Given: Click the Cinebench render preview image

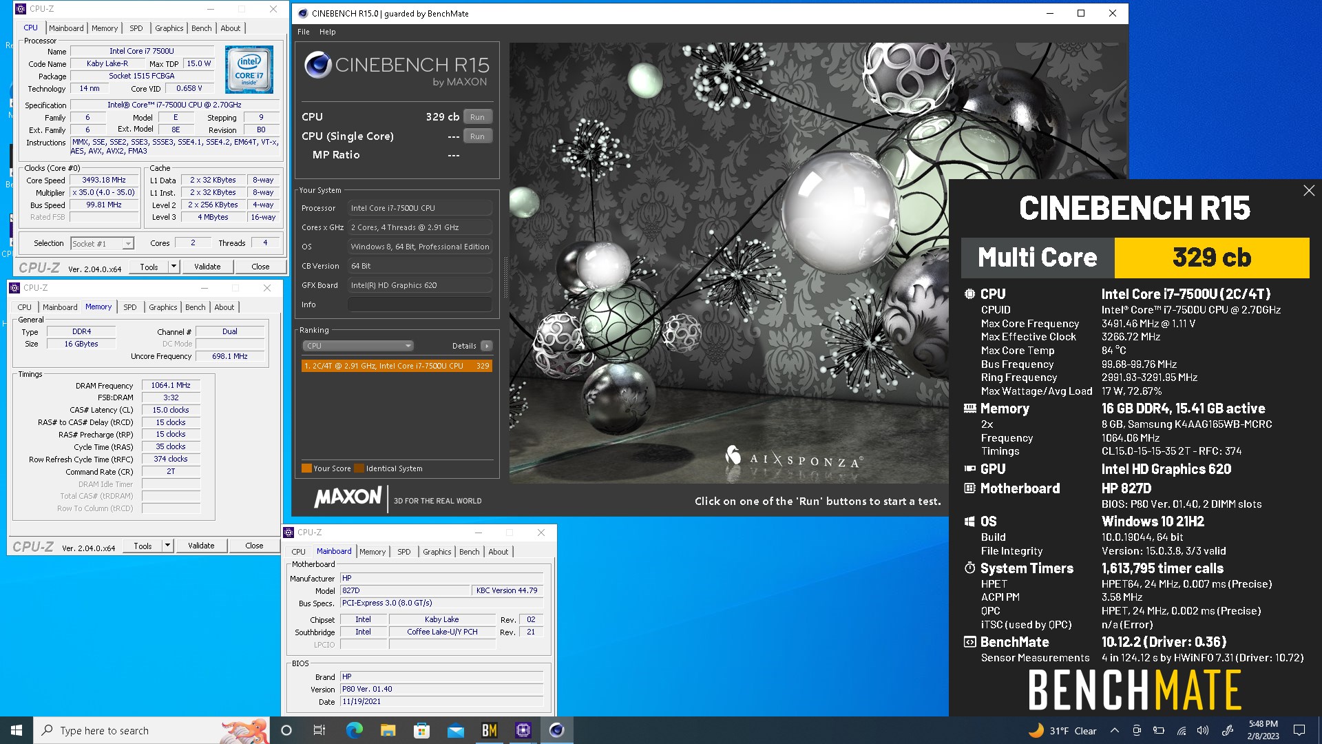Looking at the screenshot, I should (x=728, y=262).
